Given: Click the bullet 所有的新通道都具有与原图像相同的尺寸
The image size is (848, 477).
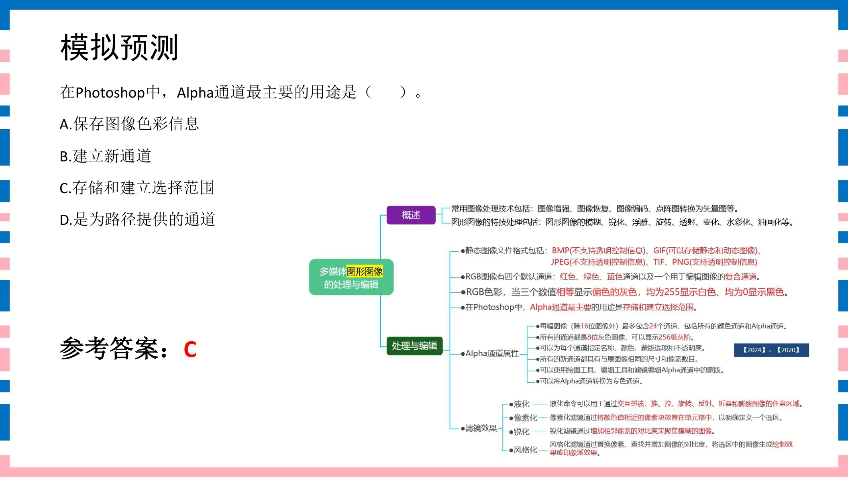Looking at the screenshot, I should pos(618,359).
